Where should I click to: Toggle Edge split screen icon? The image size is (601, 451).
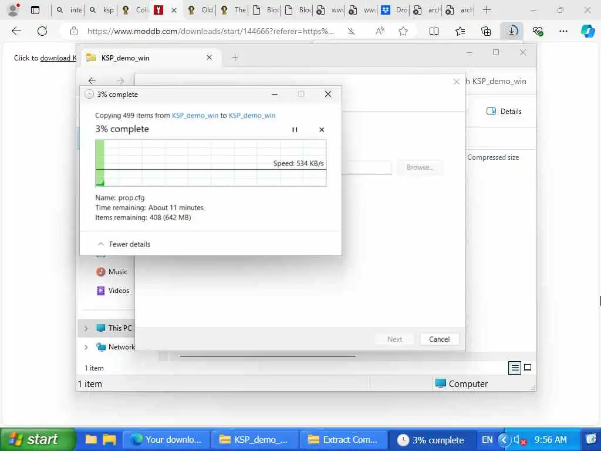[x=434, y=31]
